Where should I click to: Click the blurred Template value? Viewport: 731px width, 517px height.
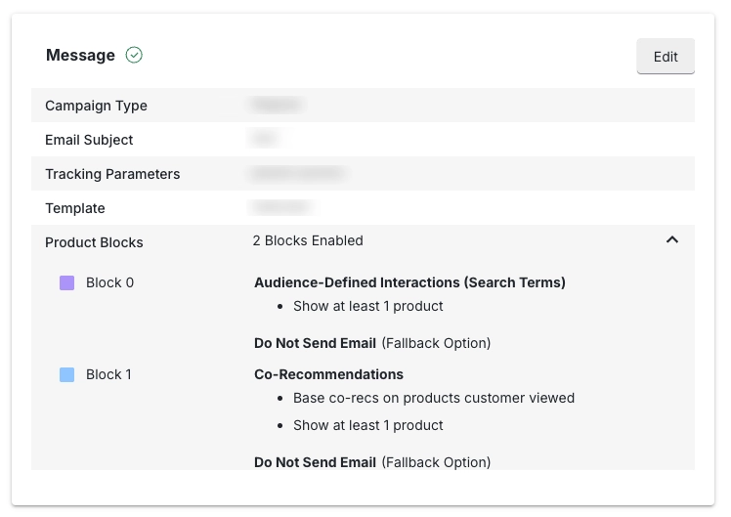point(280,207)
